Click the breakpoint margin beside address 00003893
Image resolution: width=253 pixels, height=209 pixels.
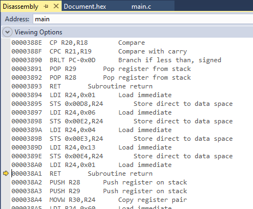(x=6, y=86)
